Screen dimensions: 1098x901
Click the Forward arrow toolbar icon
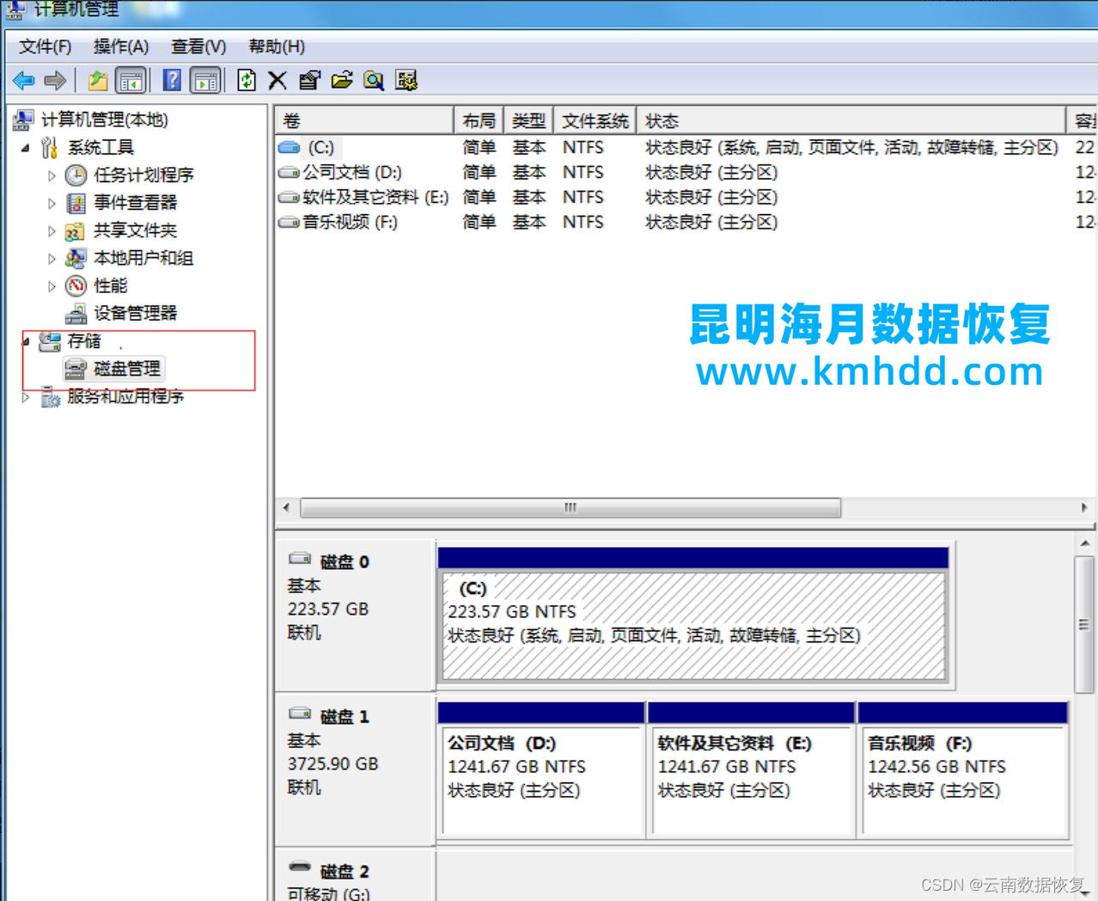coord(56,81)
